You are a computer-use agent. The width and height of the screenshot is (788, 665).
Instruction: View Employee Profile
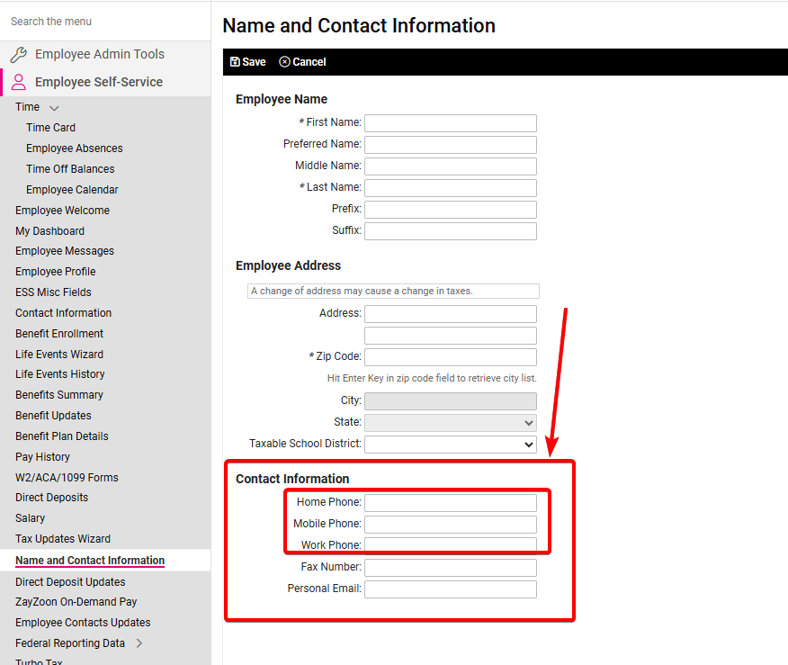pyautogui.click(x=55, y=272)
